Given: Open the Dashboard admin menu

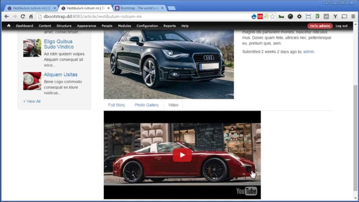Looking at the screenshot, I should 24,26.
